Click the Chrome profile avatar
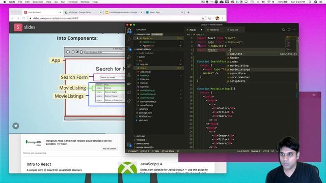 (218, 18)
